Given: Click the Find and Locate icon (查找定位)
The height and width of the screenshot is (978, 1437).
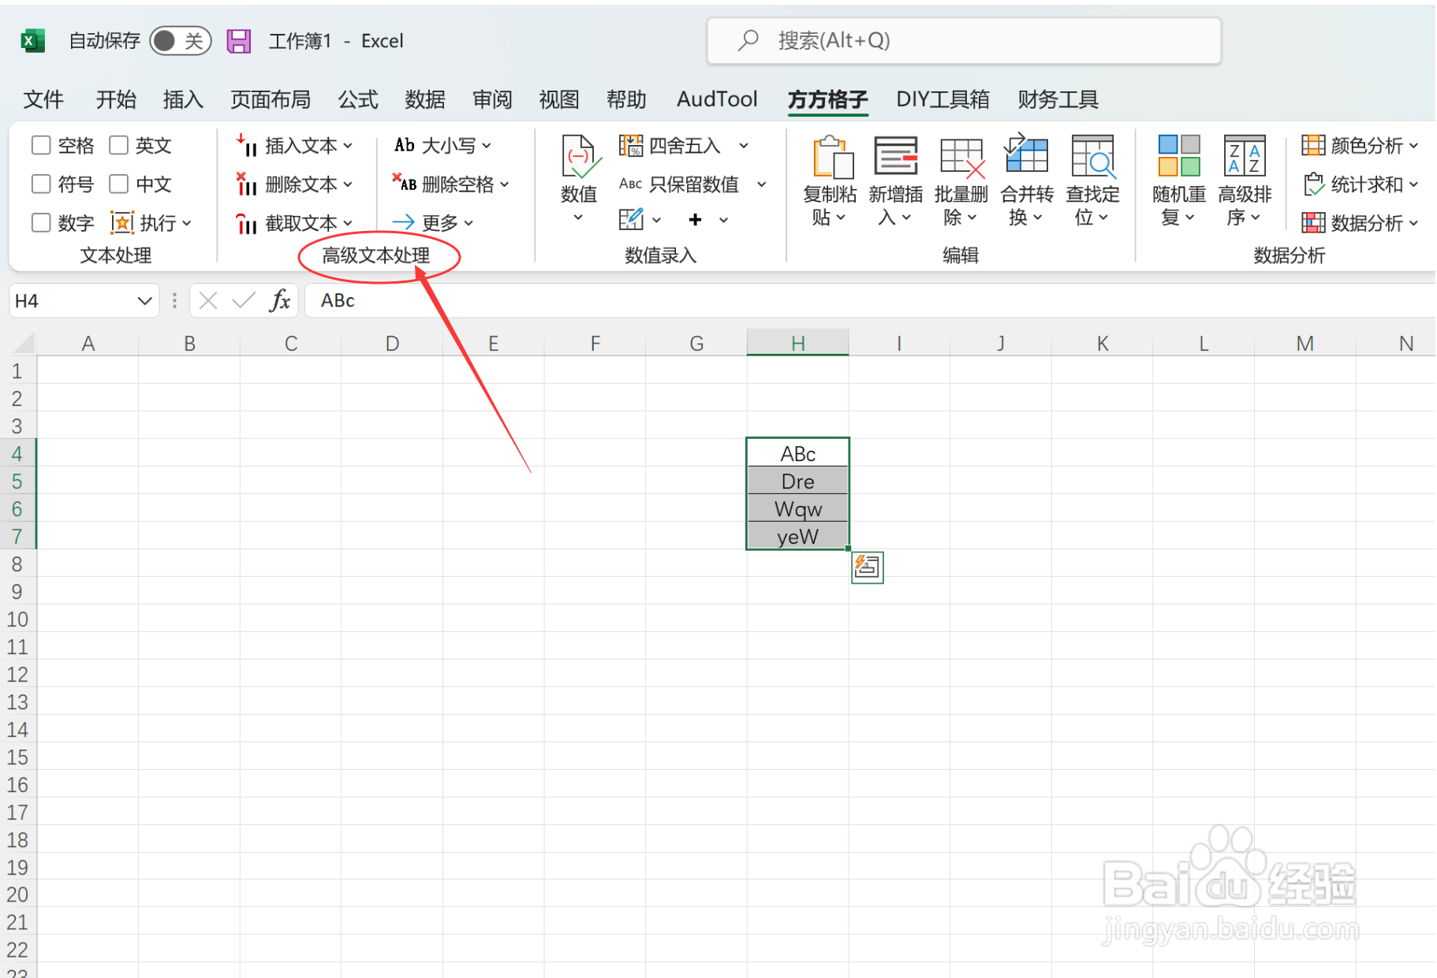Looking at the screenshot, I should pos(1093,156).
